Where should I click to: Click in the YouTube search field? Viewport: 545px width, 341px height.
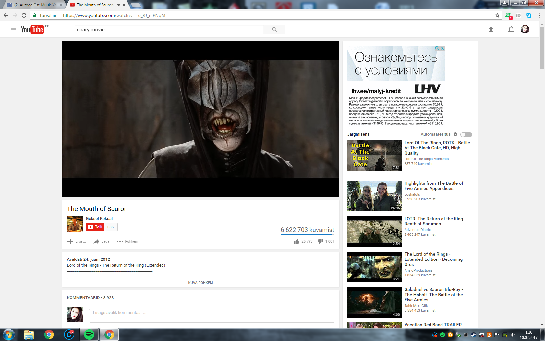coord(169,30)
